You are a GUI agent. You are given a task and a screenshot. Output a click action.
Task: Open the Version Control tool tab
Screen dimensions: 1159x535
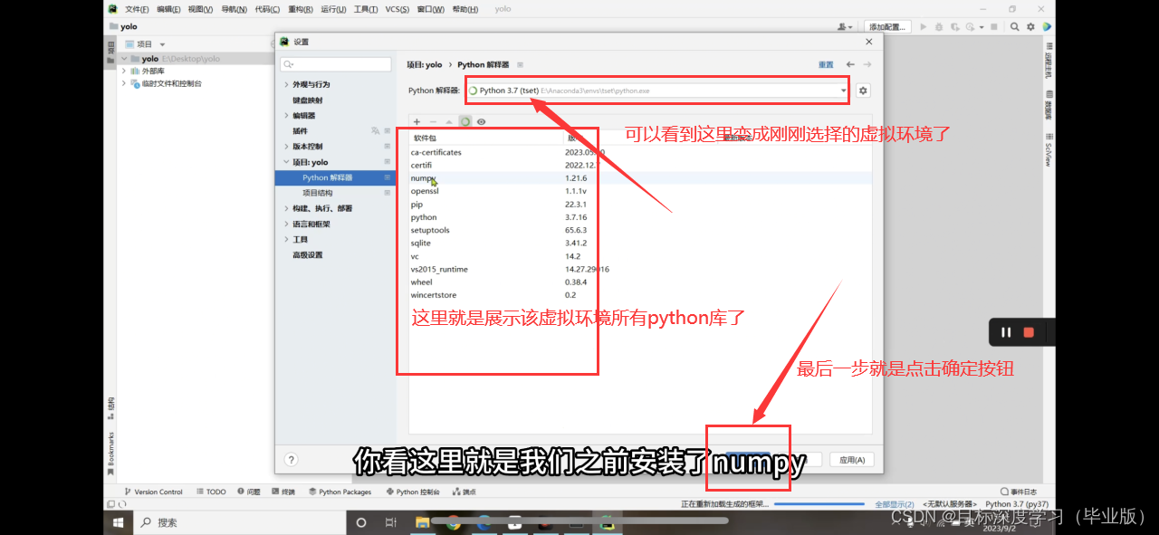(x=154, y=492)
